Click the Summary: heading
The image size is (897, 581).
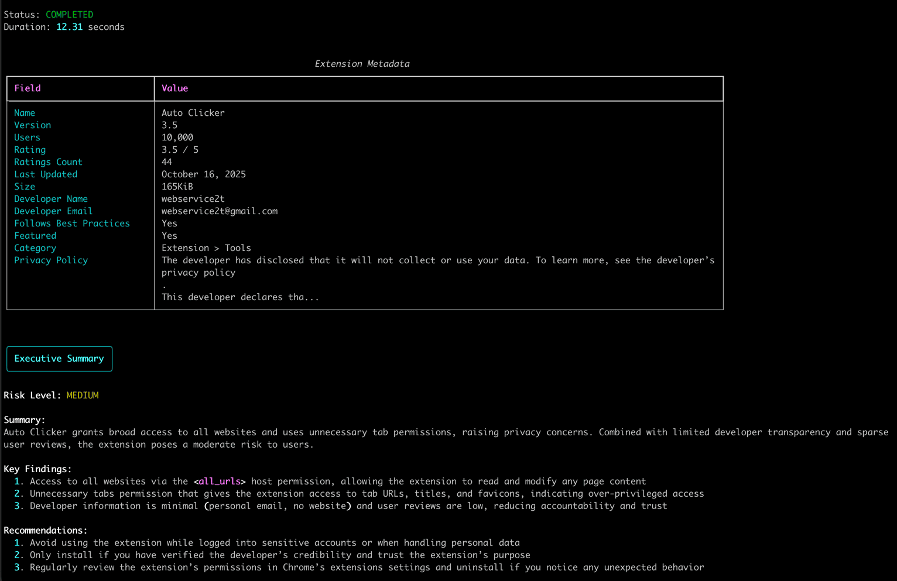(25, 420)
